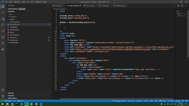
Task: Click the add-todo.php breadcrumb
Action: [x=60, y=9]
